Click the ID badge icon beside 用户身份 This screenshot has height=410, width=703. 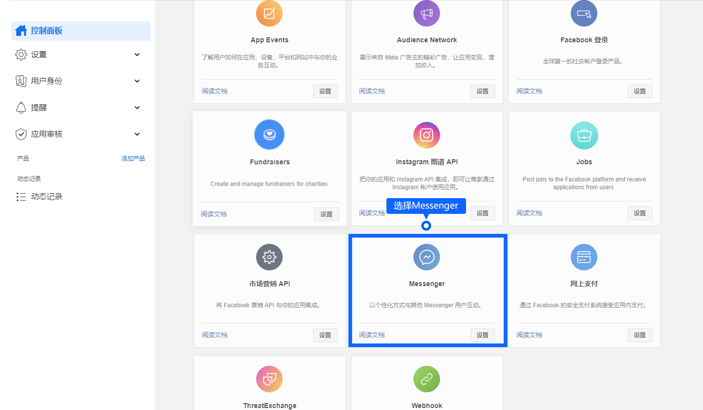(21, 81)
